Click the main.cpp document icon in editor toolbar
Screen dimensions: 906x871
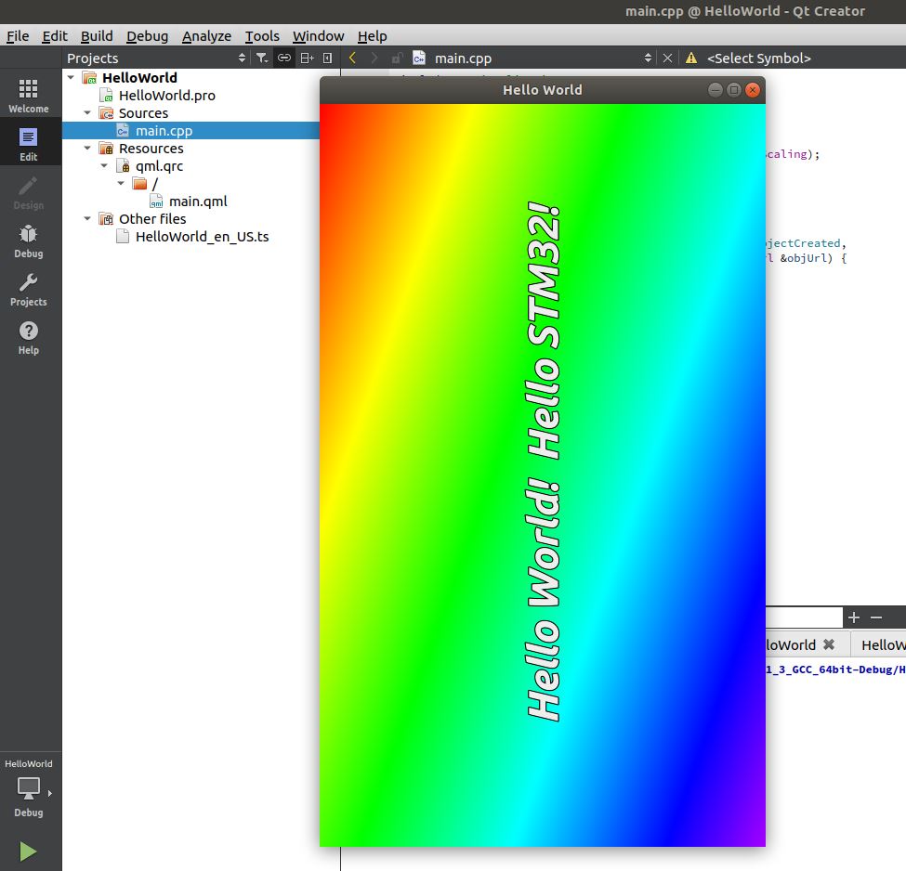[x=419, y=58]
